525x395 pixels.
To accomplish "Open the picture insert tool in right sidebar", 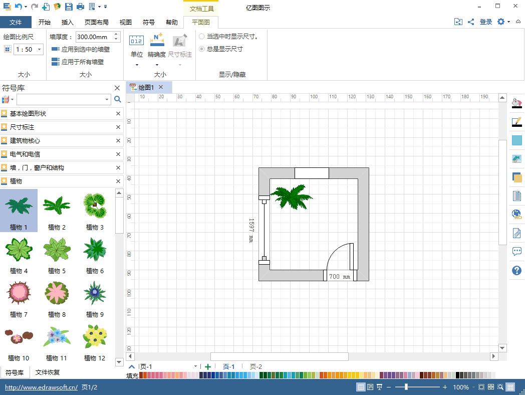I will pyautogui.click(x=516, y=159).
